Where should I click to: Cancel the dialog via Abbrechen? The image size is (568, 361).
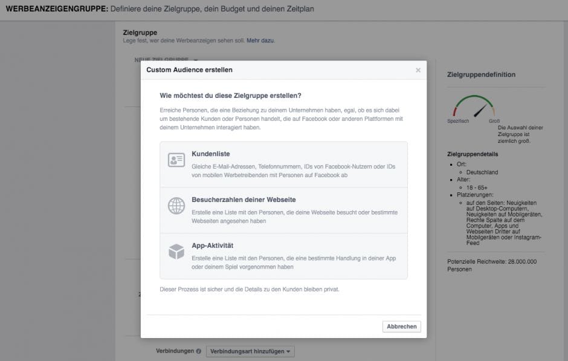pos(402,326)
